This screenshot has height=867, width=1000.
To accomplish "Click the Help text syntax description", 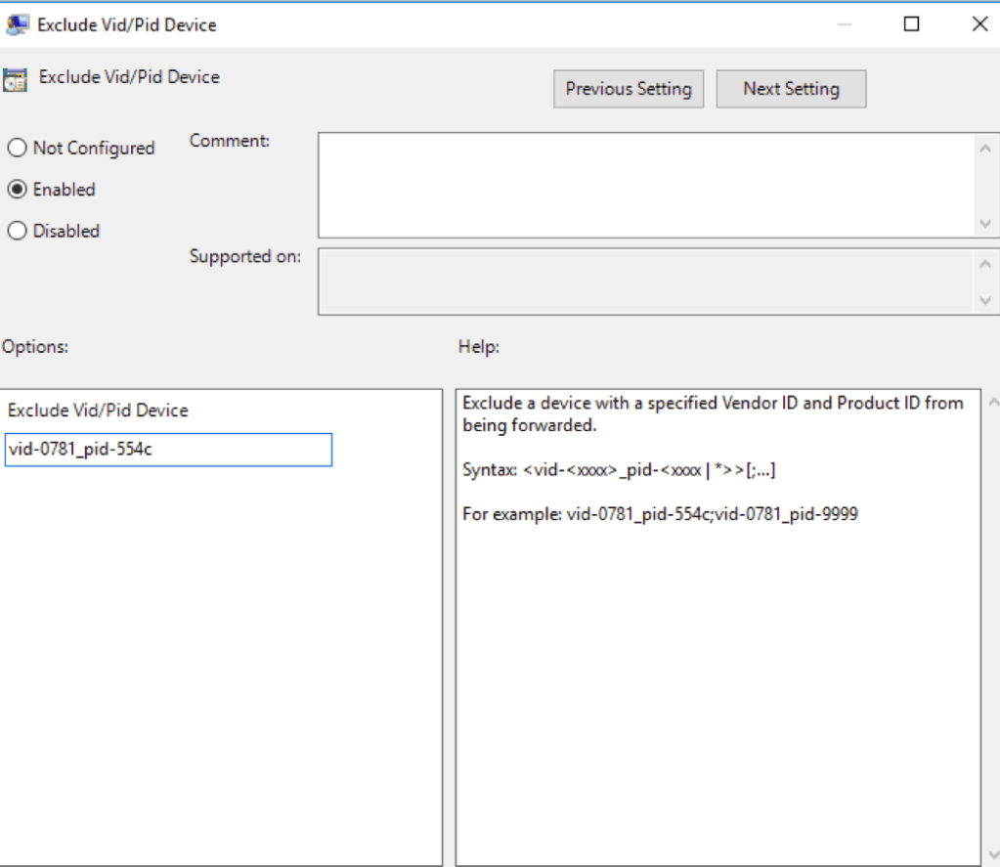I will [619, 470].
